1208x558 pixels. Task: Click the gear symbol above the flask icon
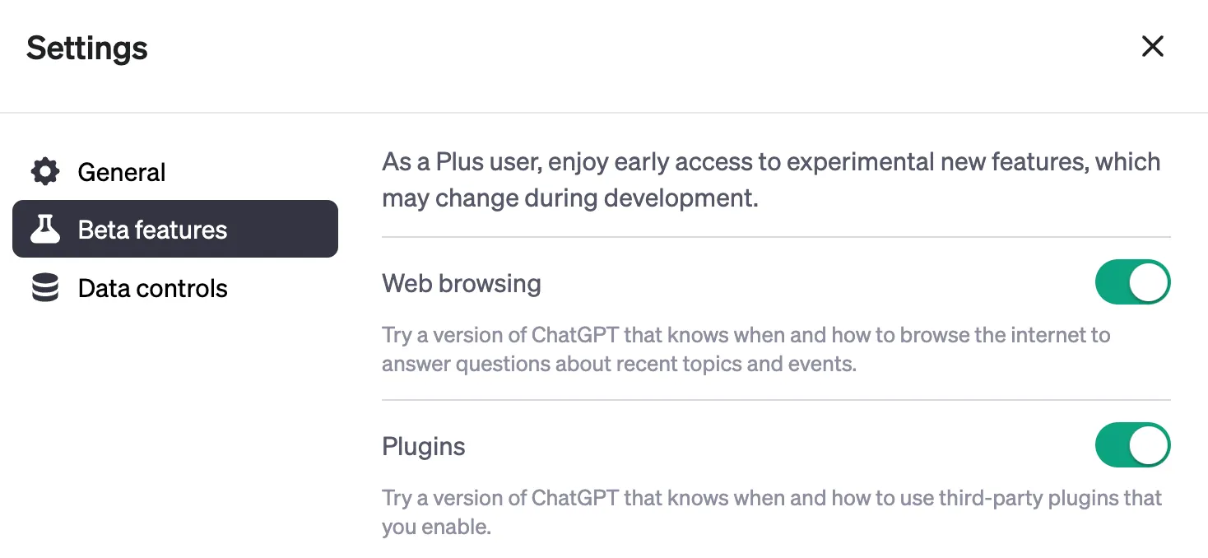tap(44, 171)
